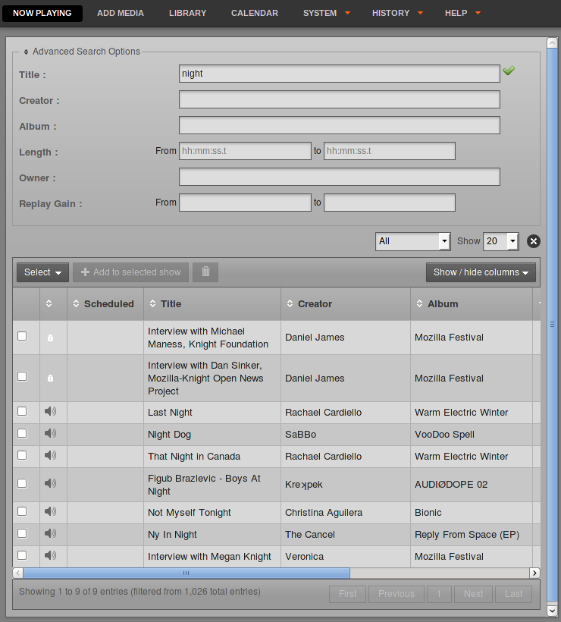561x622 pixels.
Task: Click horizontal scrollbar right arrow
Action: point(534,573)
